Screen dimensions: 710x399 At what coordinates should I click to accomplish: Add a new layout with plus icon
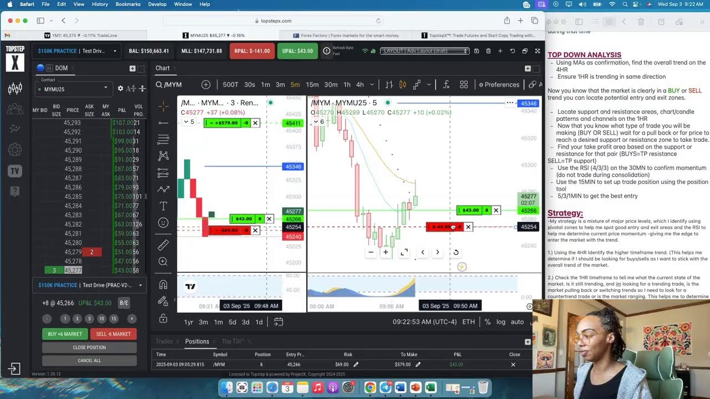click(500, 51)
